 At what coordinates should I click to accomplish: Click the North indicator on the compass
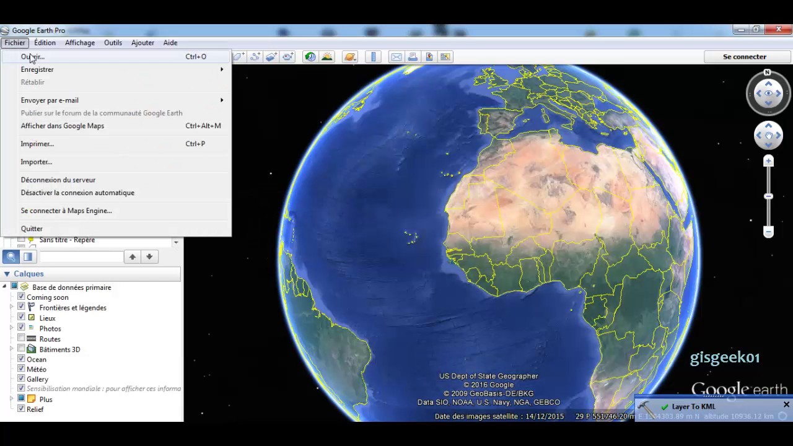click(768, 73)
